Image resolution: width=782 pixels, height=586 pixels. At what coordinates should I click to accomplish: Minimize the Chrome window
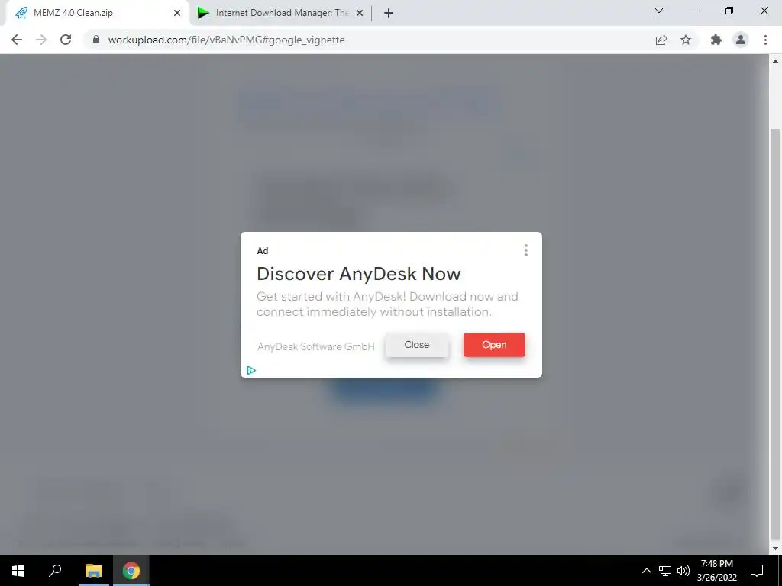693,11
